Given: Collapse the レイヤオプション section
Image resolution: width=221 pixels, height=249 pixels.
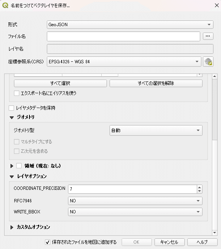Looking at the screenshot, I should [12, 177].
